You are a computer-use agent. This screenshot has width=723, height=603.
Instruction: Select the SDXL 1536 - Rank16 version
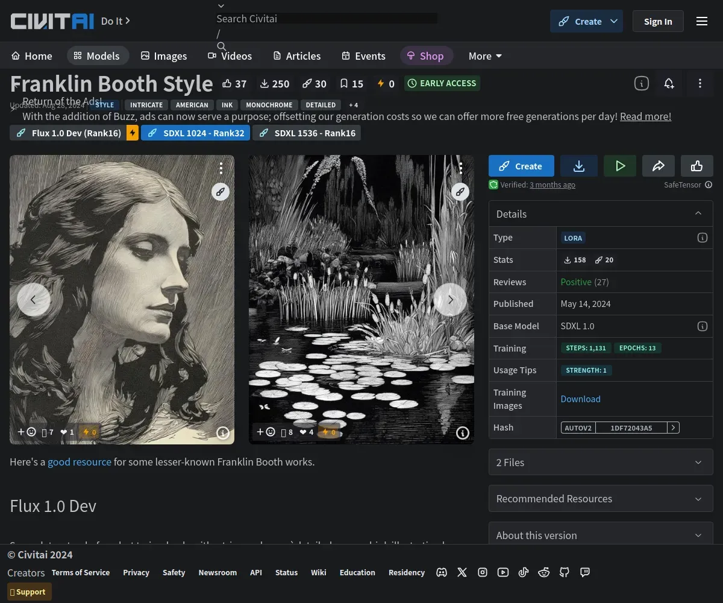(307, 133)
